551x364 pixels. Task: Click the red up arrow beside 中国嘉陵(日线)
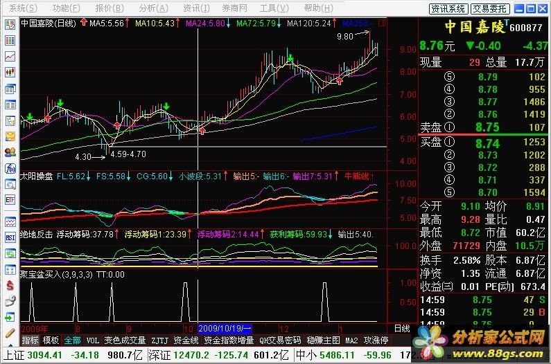point(84,22)
